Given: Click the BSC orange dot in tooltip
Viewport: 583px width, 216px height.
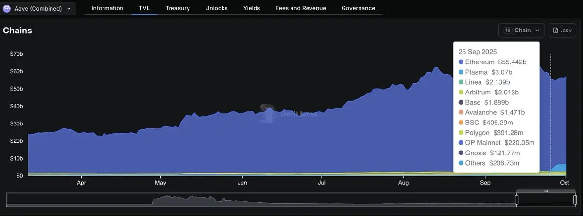Looking at the screenshot, I should 461,123.
